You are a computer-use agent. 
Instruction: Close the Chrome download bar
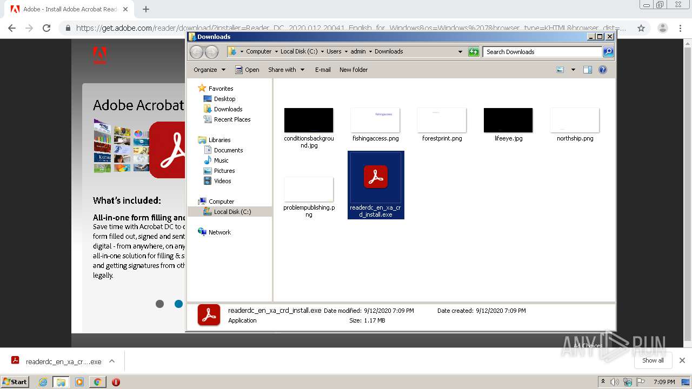tap(682, 360)
